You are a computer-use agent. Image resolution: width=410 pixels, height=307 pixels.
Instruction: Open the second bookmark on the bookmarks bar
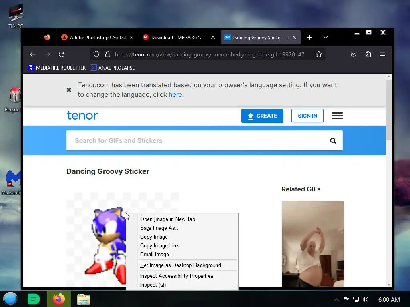(113, 68)
